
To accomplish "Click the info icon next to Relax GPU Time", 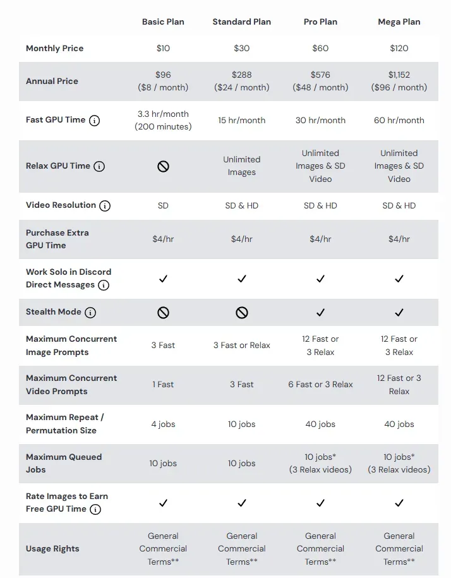I will (99, 166).
